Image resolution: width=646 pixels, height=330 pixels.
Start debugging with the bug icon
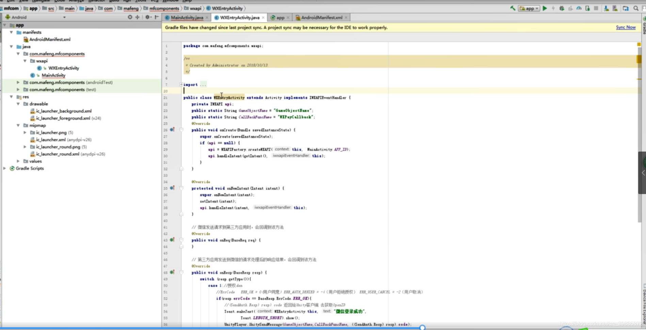point(562,8)
